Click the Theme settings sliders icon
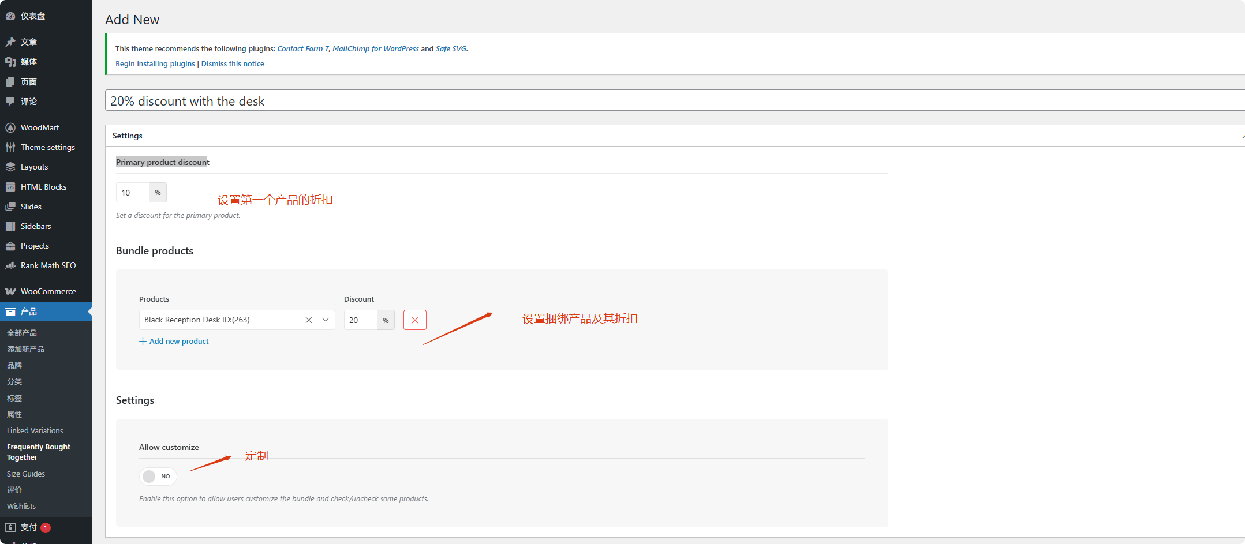1245x544 pixels. pos(10,147)
